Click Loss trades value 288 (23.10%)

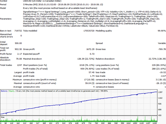159,69
